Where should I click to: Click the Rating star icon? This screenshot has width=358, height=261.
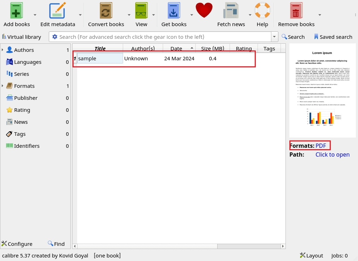pos(9,110)
